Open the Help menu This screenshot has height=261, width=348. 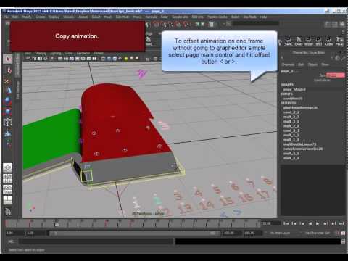(263, 17)
